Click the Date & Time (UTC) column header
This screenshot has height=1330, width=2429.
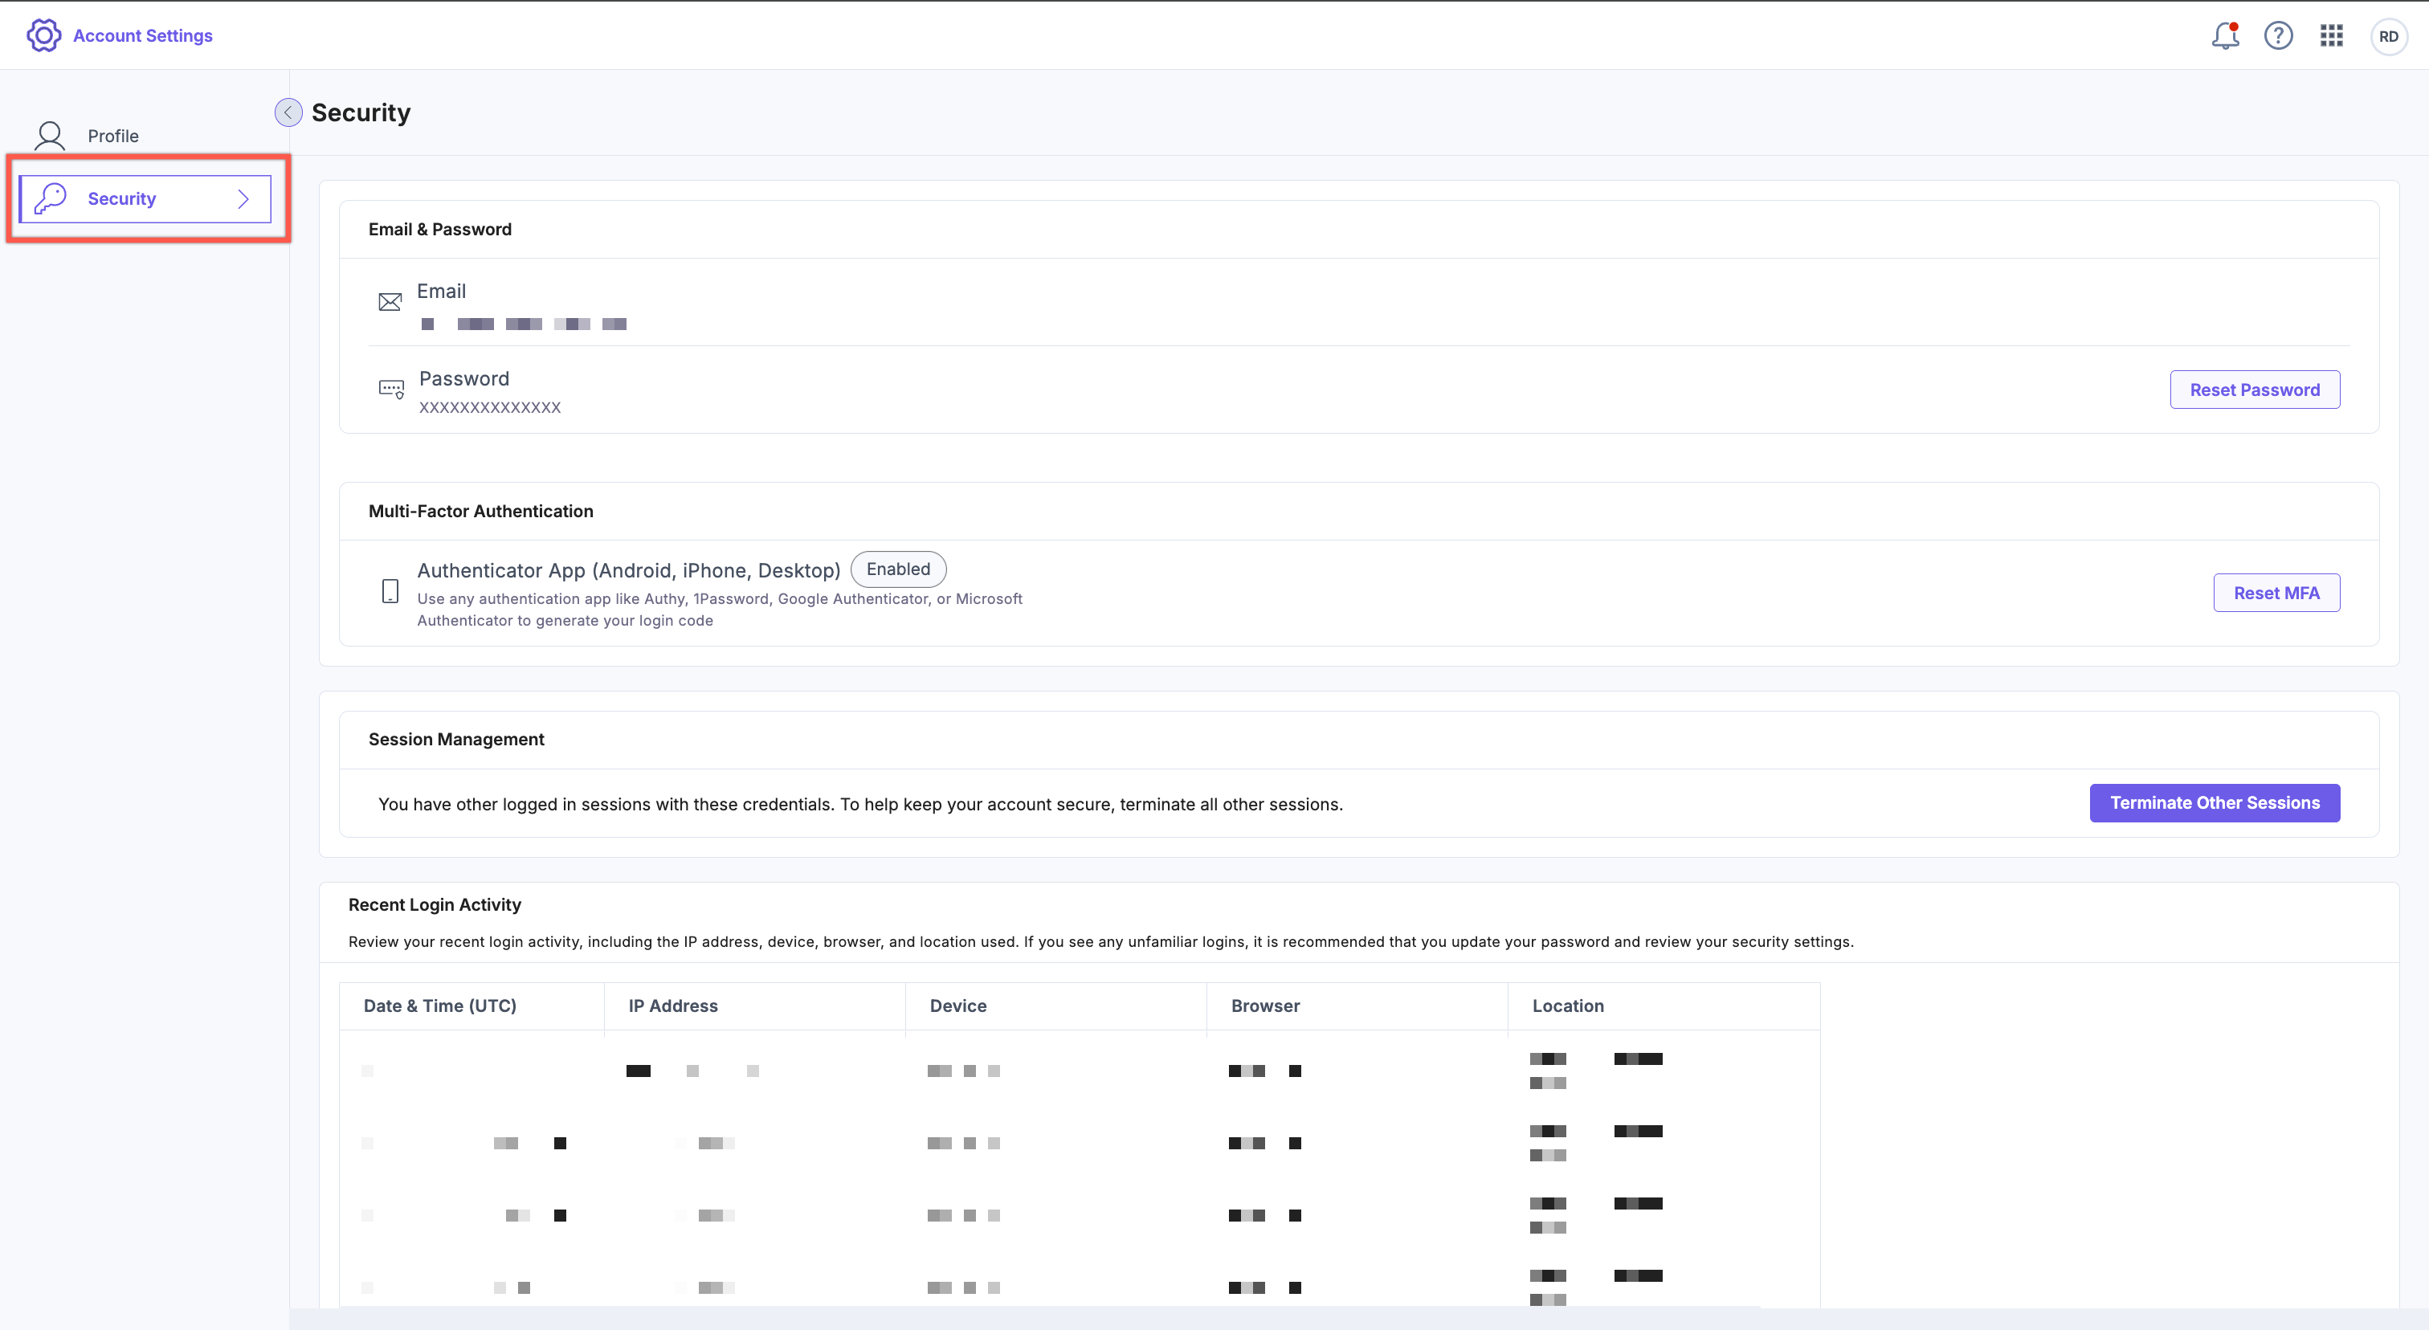tap(439, 1006)
